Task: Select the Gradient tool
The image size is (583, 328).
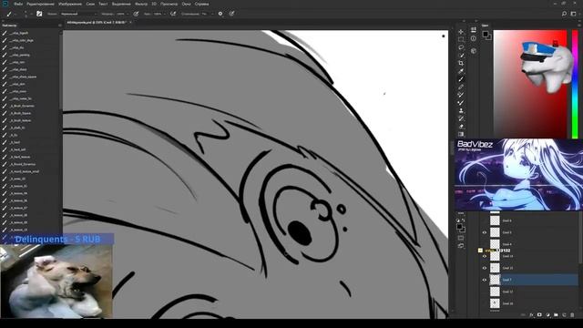Action: coord(461,134)
